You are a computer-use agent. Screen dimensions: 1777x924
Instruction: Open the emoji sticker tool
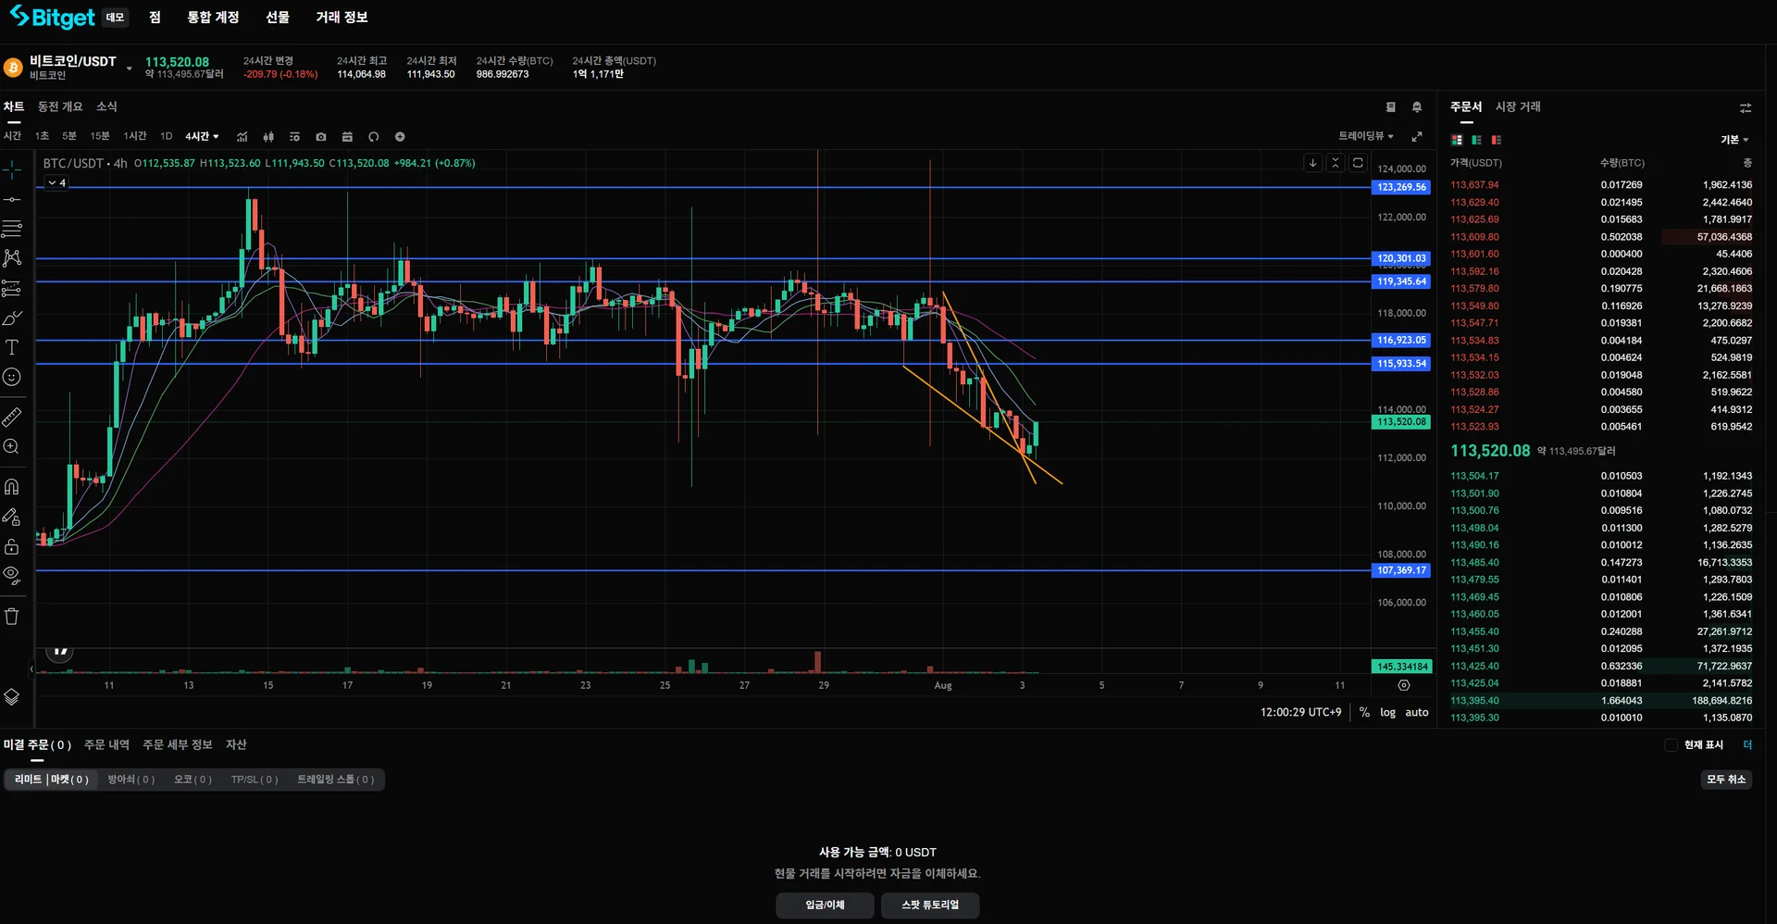[x=12, y=377]
